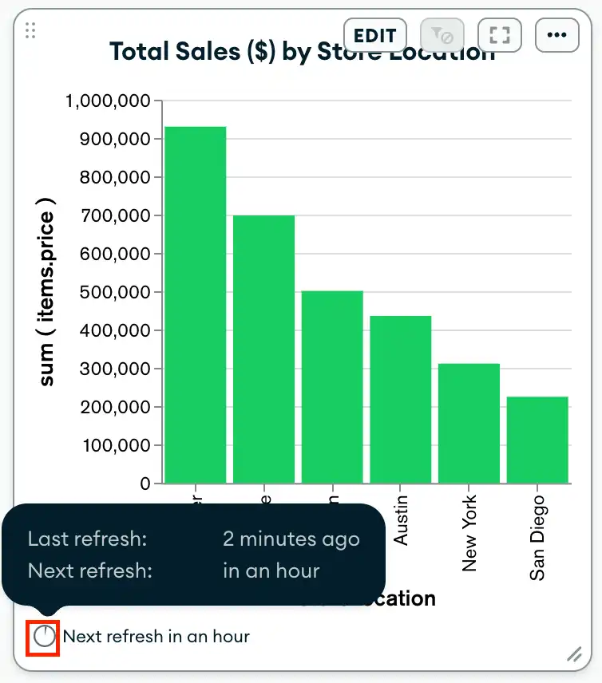Click the diagonal resize handle
The width and height of the screenshot is (602, 683).
point(574,655)
